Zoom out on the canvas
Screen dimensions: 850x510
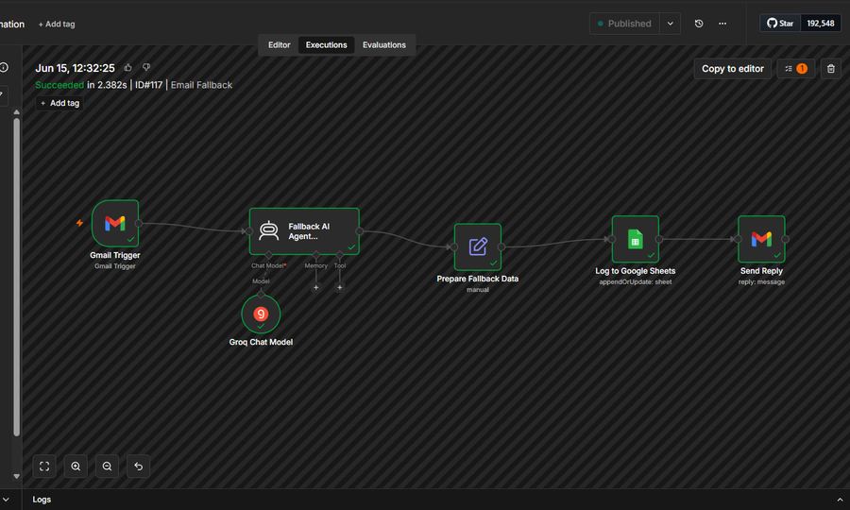click(107, 467)
